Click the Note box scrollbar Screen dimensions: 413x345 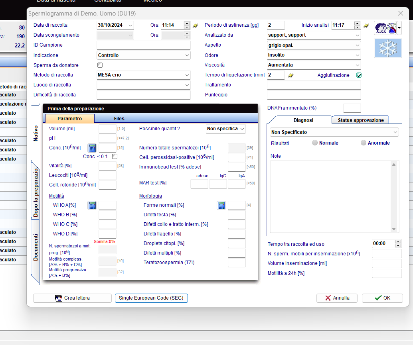pos(394,197)
